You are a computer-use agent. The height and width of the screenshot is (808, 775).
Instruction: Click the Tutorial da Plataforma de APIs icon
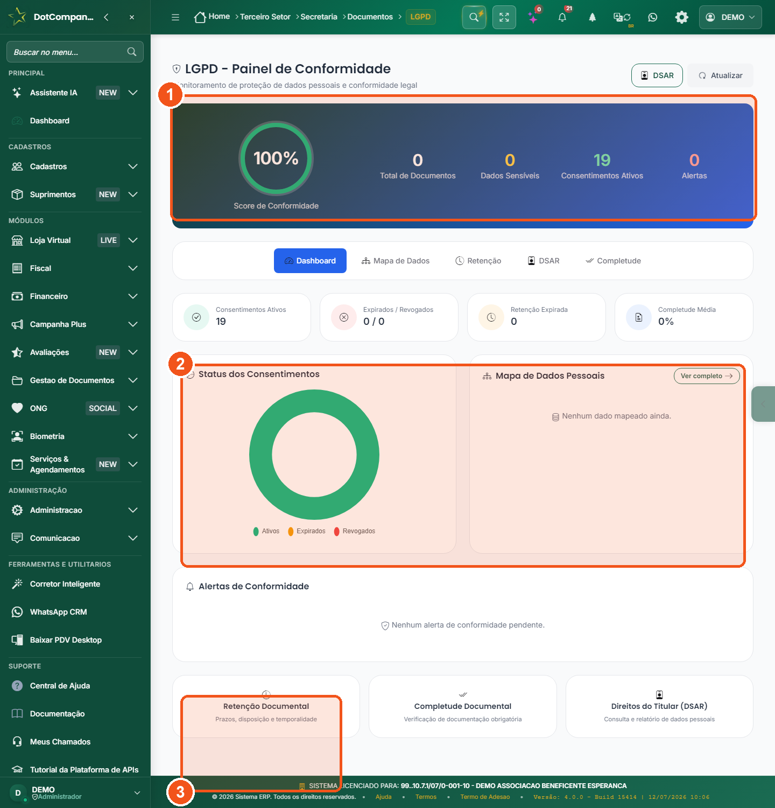click(x=17, y=770)
